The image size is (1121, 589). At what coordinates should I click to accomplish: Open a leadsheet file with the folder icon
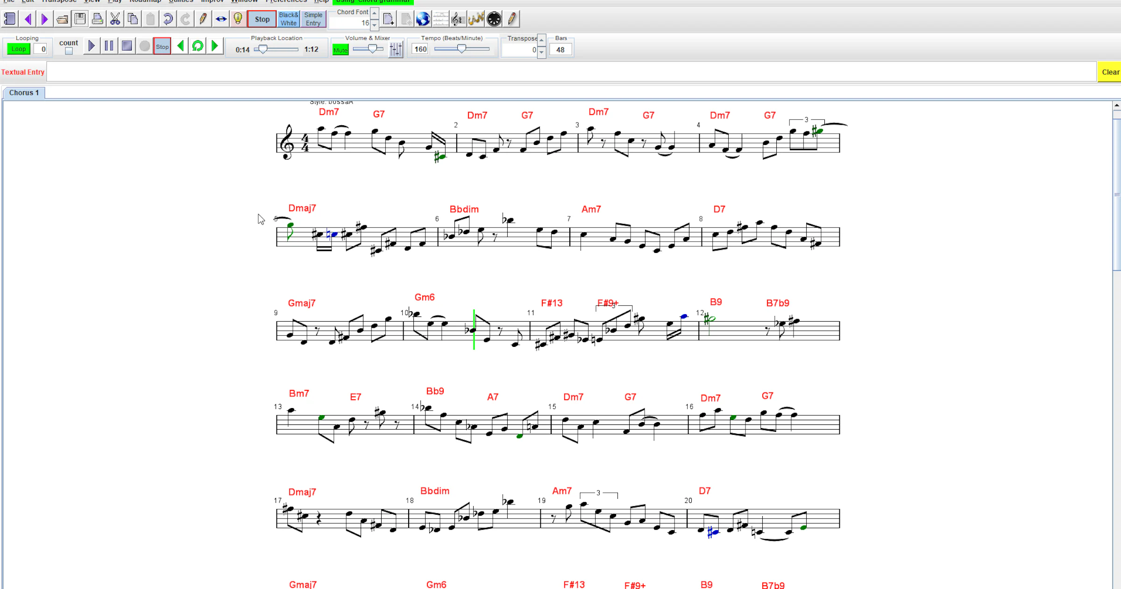[x=63, y=19]
